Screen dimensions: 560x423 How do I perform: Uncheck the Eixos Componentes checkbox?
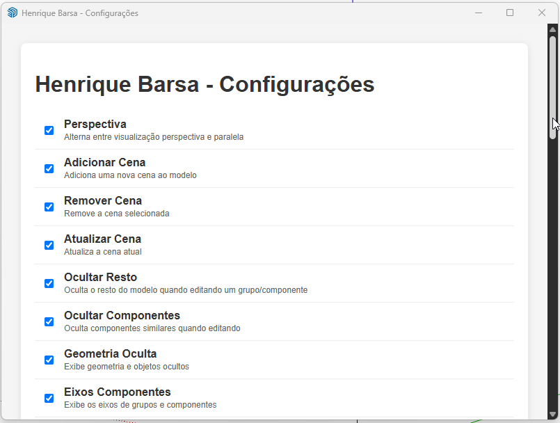[49, 398]
